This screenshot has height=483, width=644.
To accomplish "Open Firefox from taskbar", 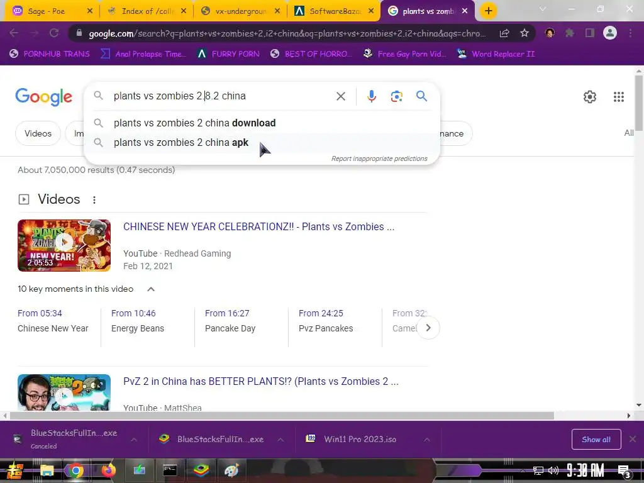I will click(108, 470).
